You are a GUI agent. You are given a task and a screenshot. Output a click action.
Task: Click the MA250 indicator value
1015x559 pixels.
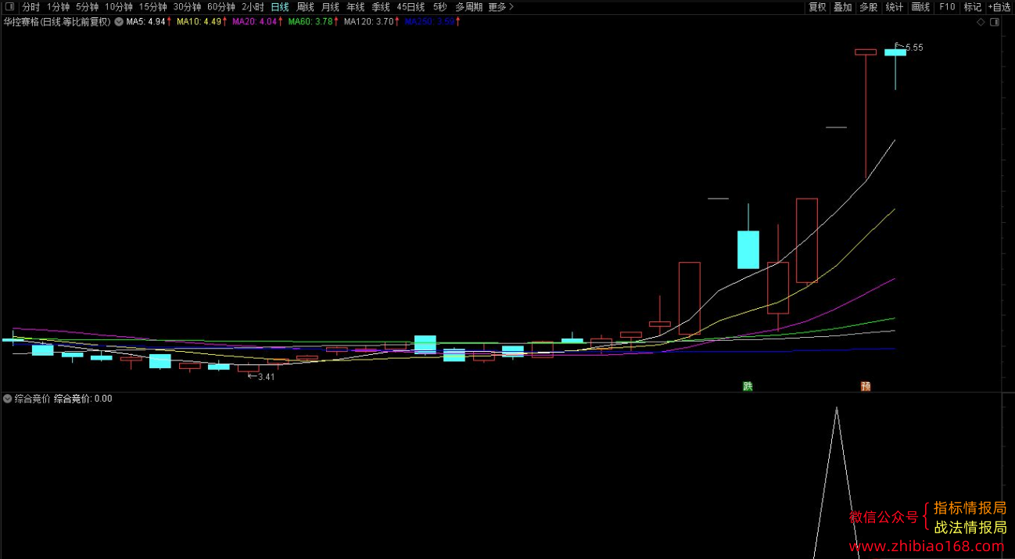(x=429, y=22)
